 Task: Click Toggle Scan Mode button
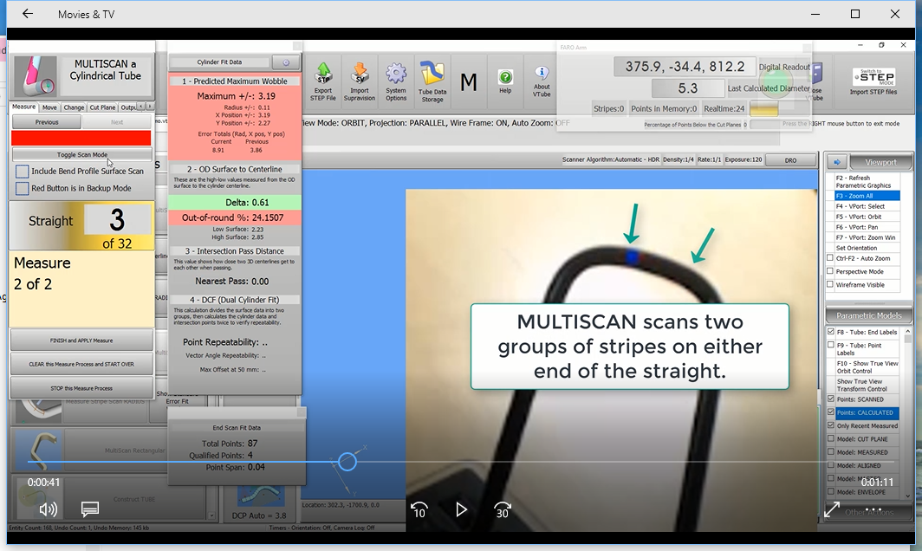(81, 155)
